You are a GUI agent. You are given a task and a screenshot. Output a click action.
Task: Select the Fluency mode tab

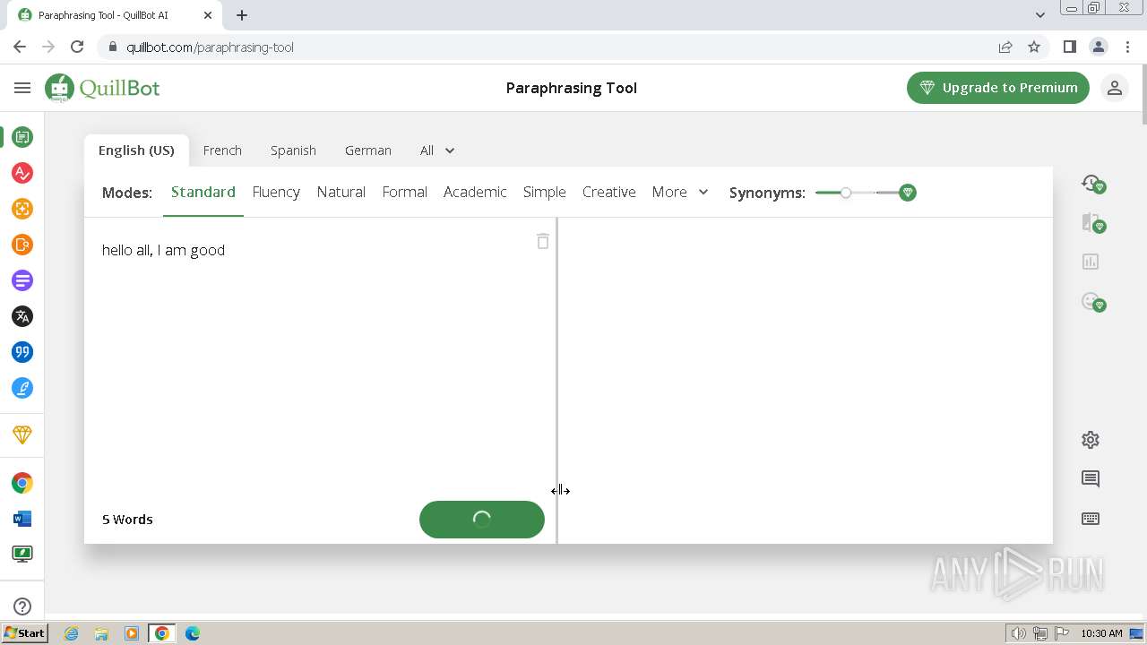(276, 192)
